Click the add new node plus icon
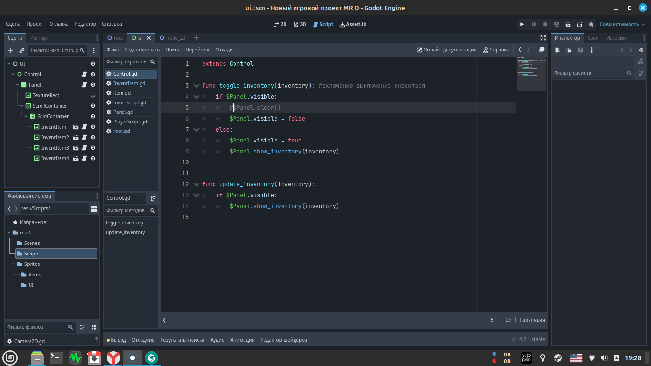The image size is (651, 366). (10, 50)
